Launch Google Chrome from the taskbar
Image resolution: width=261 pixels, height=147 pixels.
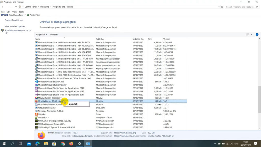[x=63, y=144]
